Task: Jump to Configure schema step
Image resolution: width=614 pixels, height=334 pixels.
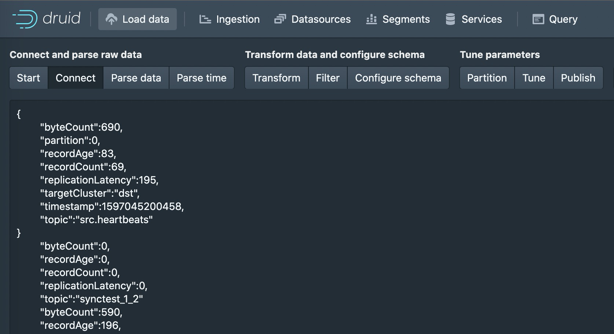Action: pyautogui.click(x=398, y=78)
